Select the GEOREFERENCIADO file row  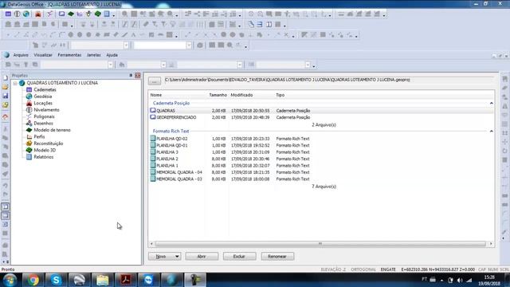[x=321, y=117]
